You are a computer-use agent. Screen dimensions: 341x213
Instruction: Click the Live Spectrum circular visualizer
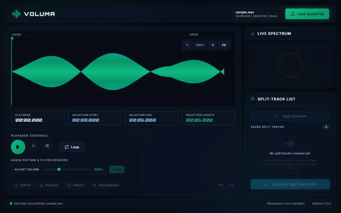(290, 65)
